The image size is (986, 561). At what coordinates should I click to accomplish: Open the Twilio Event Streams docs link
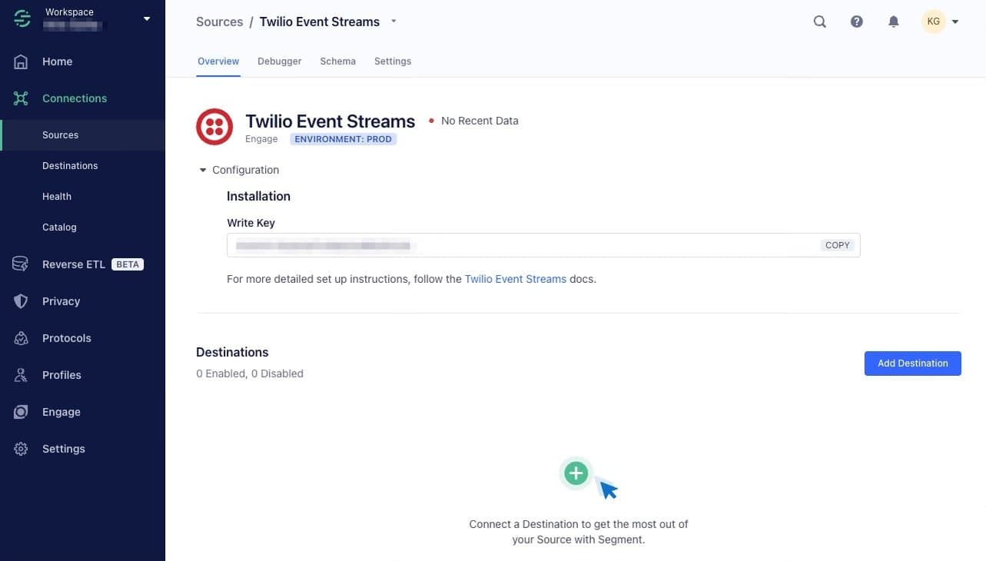click(x=515, y=279)
